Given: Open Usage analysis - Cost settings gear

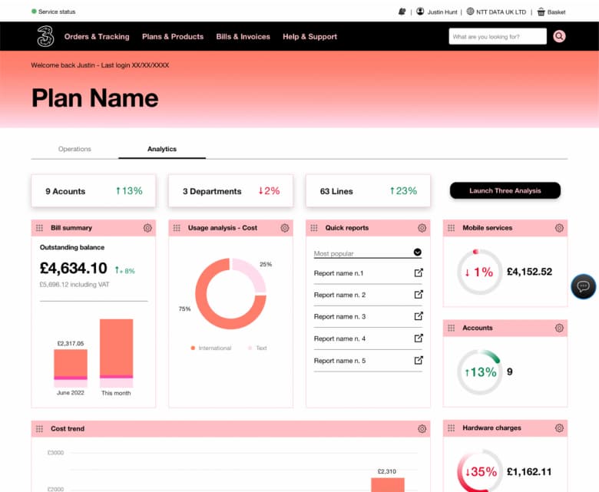Looking at the screenshot, I should [285, 228].
